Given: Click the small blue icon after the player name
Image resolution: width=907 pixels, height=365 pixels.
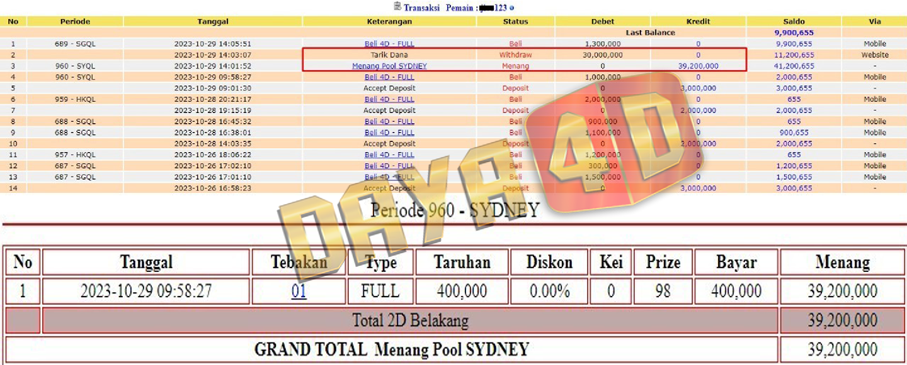Looking at the screenshot, I should [511, 8].
